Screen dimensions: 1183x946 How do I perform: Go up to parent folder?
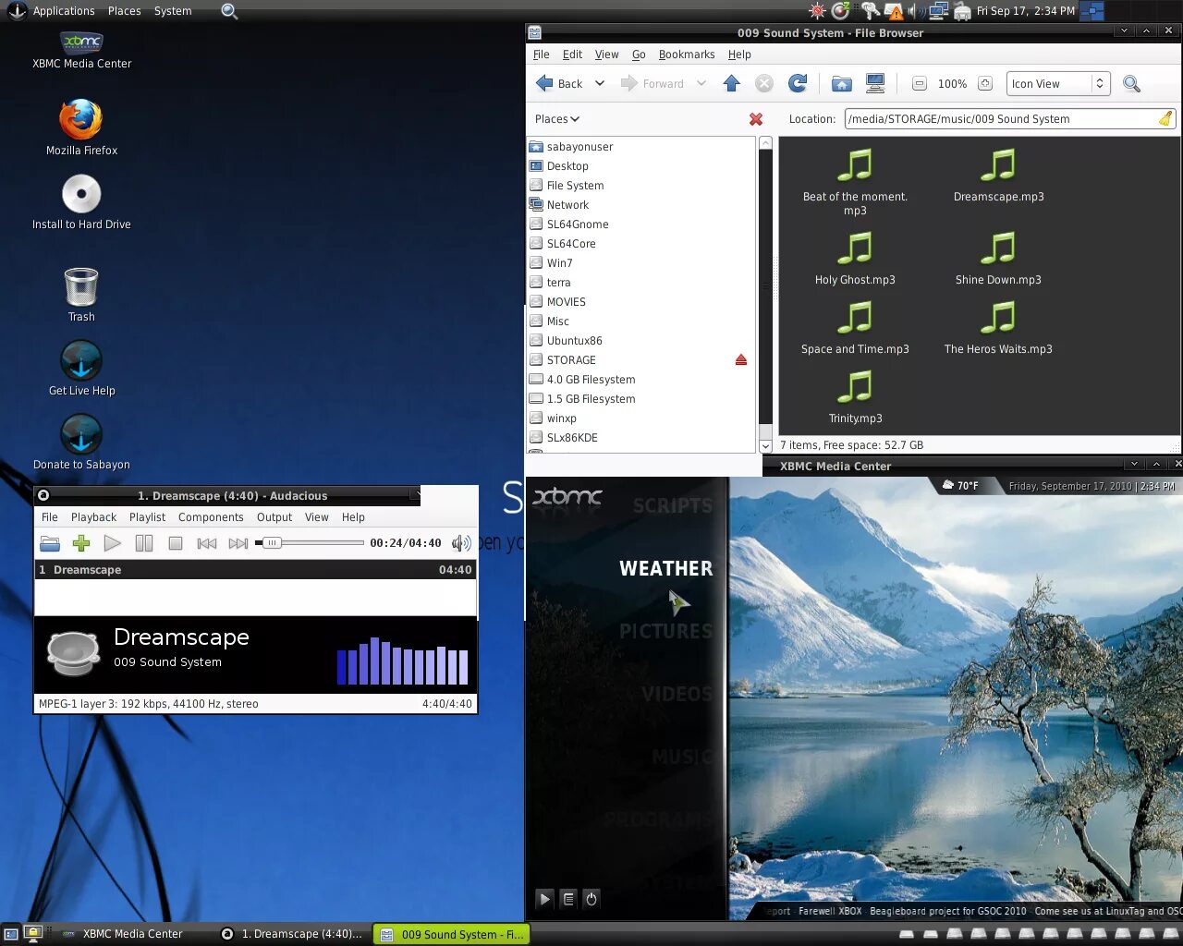(x=732, y=83)
